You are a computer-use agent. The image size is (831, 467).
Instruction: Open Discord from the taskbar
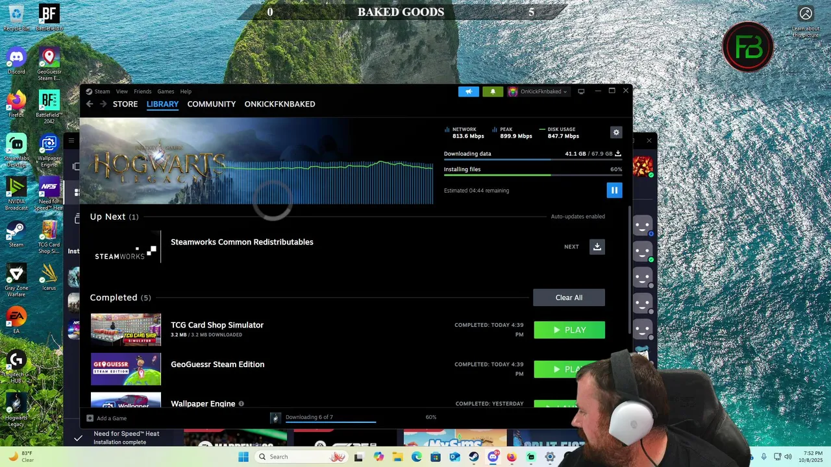click(x=493, y=457)
